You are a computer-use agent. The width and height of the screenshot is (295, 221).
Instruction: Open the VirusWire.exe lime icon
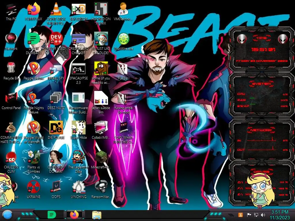[123, 39]
